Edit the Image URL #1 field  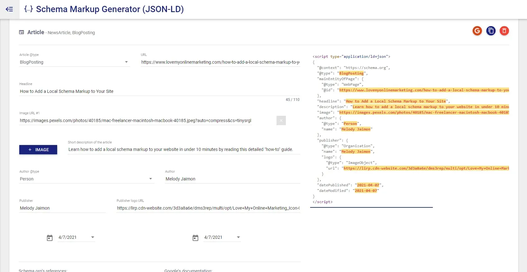(135, 120)
